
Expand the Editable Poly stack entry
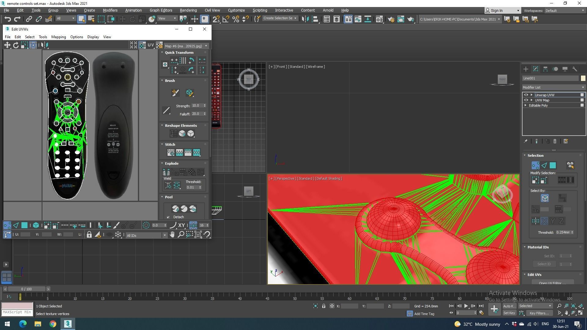tap(526, 105)
